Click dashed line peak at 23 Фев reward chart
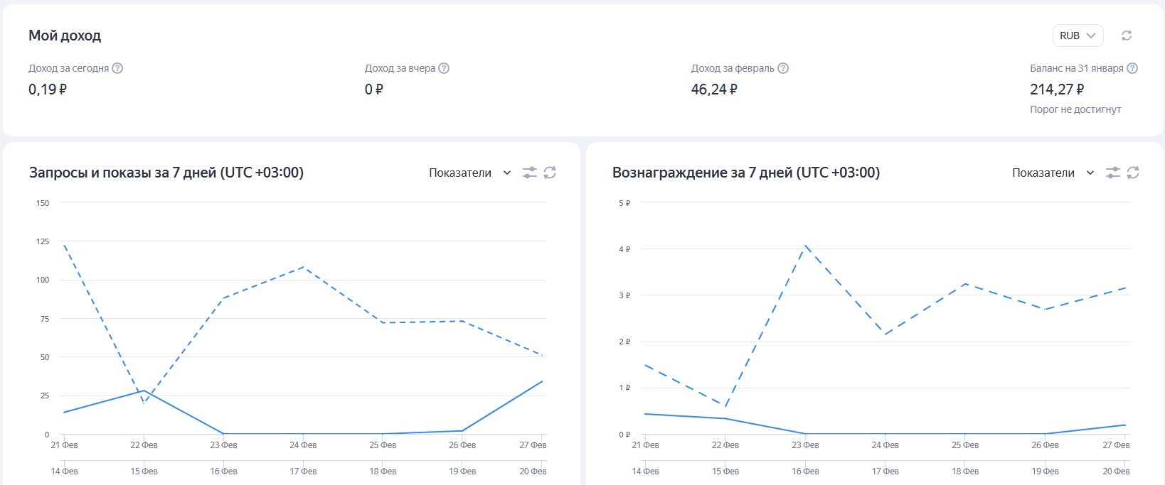The width and height of the screenshot is (1165, 485). (x=806, y=245)
